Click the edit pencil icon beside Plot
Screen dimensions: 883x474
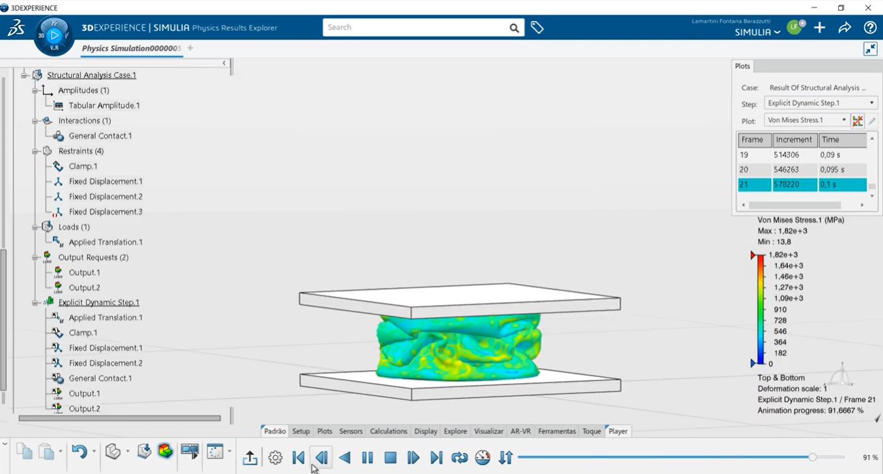872,120
